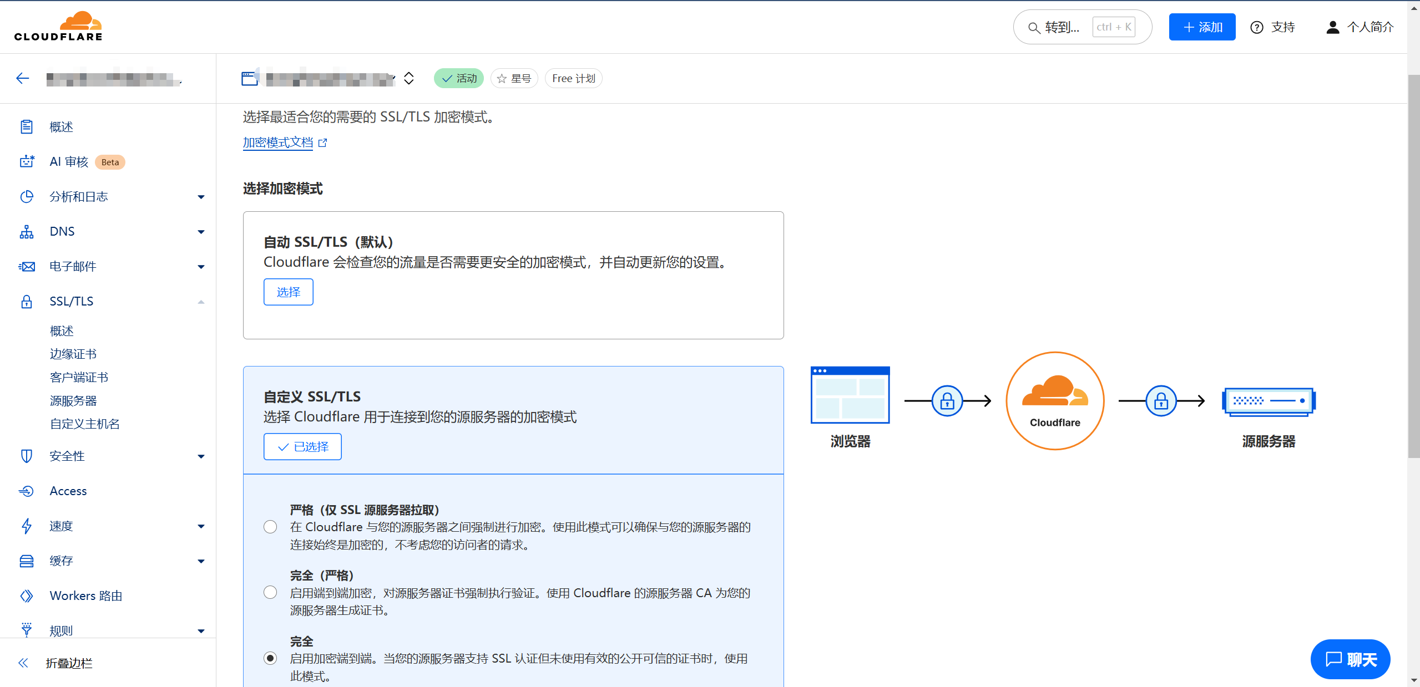This screenshot has height=687, width=1420.
Task: Click the 个人简介 user avatar icon
Action: tap(1332, 27)
